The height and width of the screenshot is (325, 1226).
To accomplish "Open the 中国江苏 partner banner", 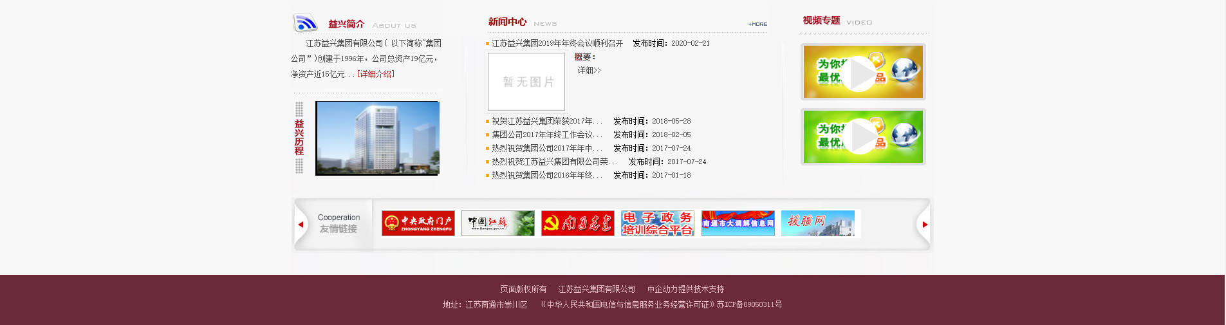I will click(x=497, y=223).
